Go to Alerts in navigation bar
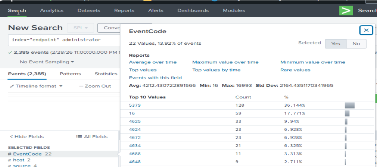Screen dimensions: 377x167 (156, 10)
